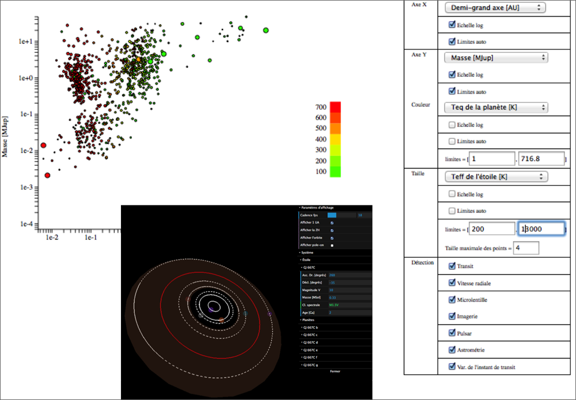Open the Taille Teff de l'étoile dropdown
This screenshot has height=400, width=576.
point(495,177)
